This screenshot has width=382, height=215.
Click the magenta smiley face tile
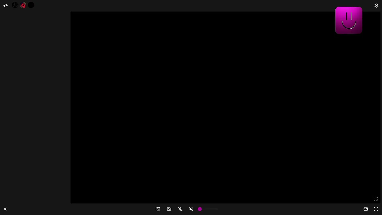(349, 20)
